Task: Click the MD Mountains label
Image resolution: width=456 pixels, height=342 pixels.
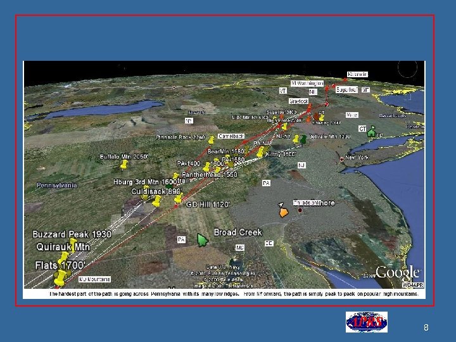Action: (95, 279)
